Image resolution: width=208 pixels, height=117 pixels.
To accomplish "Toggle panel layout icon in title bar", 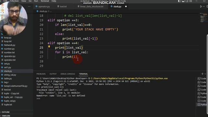I will 183,1.
